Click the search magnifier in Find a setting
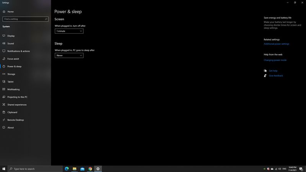The width and height of the screenshot is (306, 172). coord(46,19)
